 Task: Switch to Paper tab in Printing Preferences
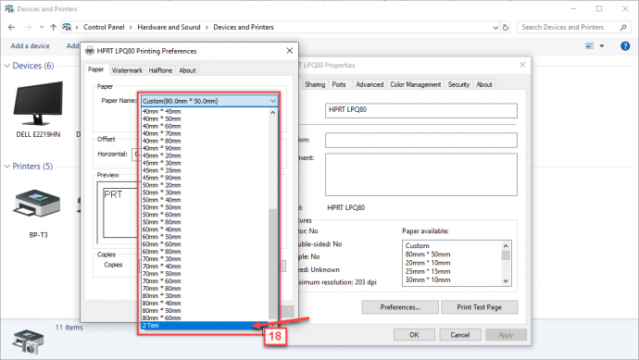coord(96,69)
